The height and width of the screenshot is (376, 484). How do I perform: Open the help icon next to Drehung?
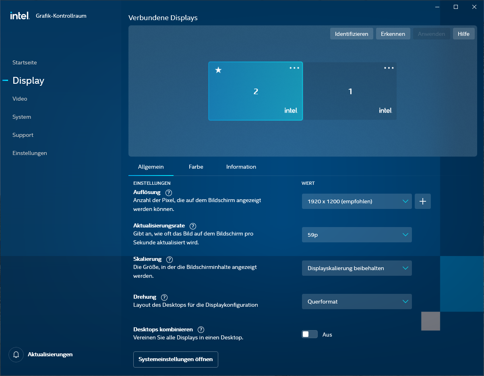click(164, 297)
